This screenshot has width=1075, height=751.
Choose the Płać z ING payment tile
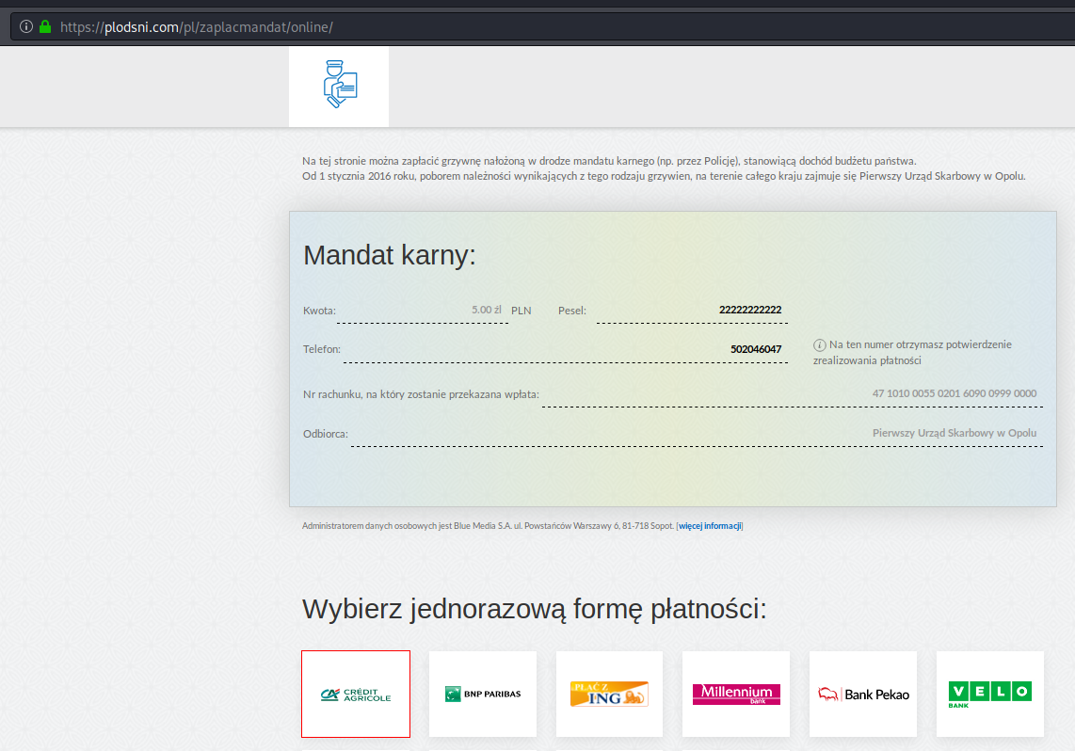click(609, 695)
